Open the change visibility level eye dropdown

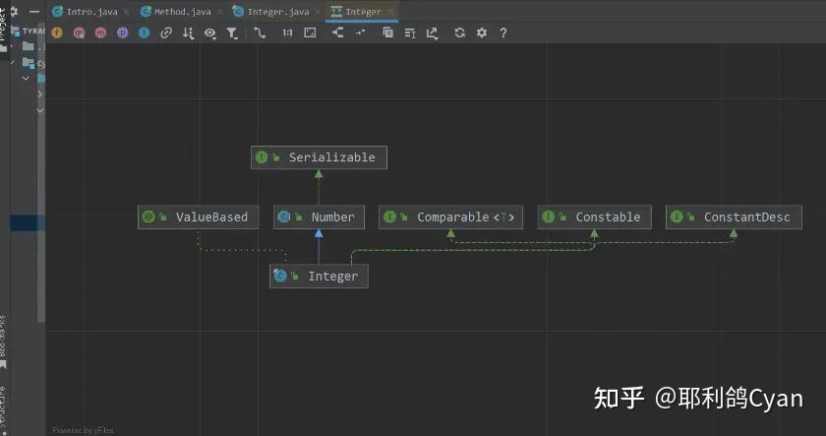click(210, 33)
